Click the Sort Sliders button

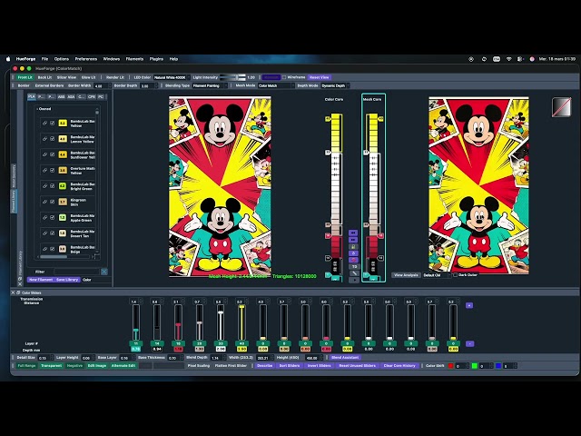pyautogui.click(x=290, y=366)
